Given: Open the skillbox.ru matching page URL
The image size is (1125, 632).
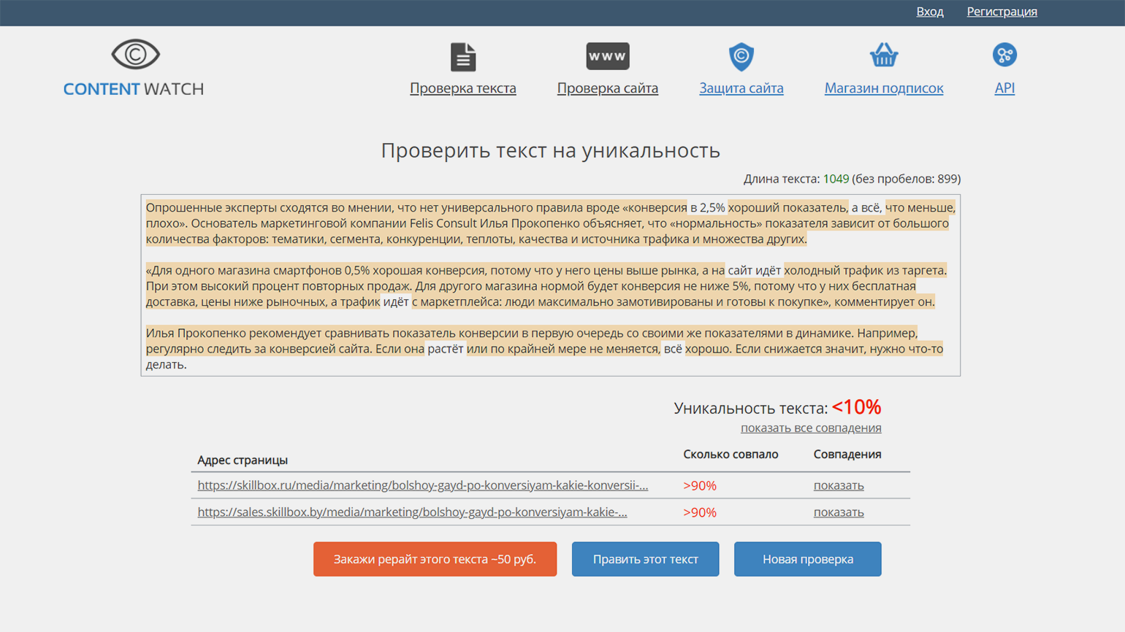Looking at the screenshot, I should 422,485.
